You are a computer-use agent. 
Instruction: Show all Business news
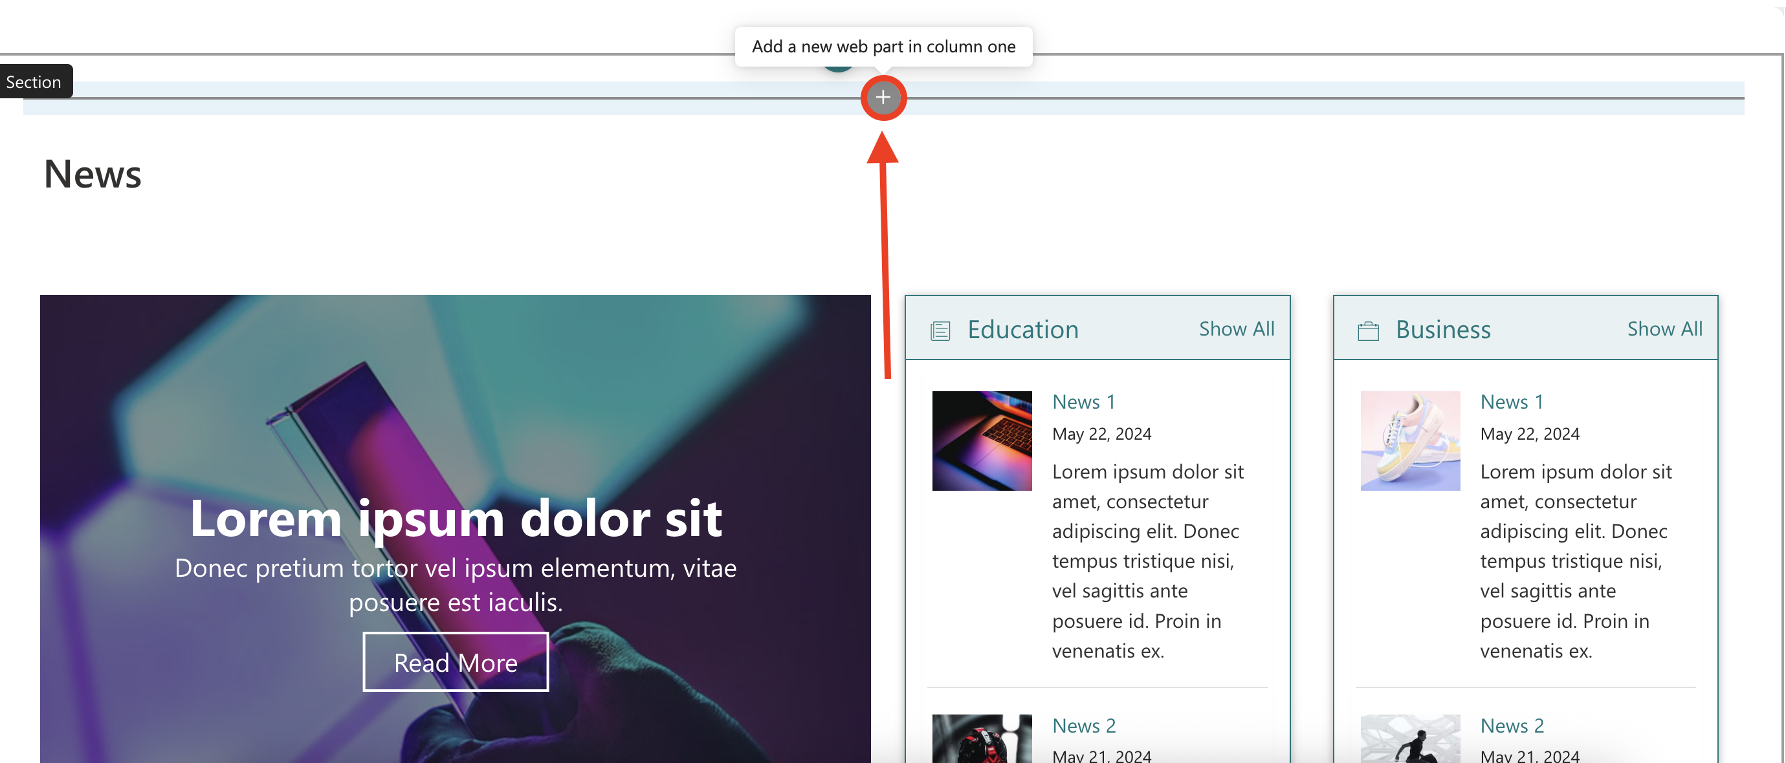[1664, 328]
